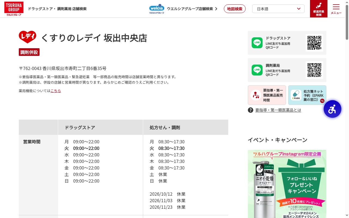This screenshot has height=218, width=349.
Task: Open the blue accessibility button
Action: tap(332, 109)
